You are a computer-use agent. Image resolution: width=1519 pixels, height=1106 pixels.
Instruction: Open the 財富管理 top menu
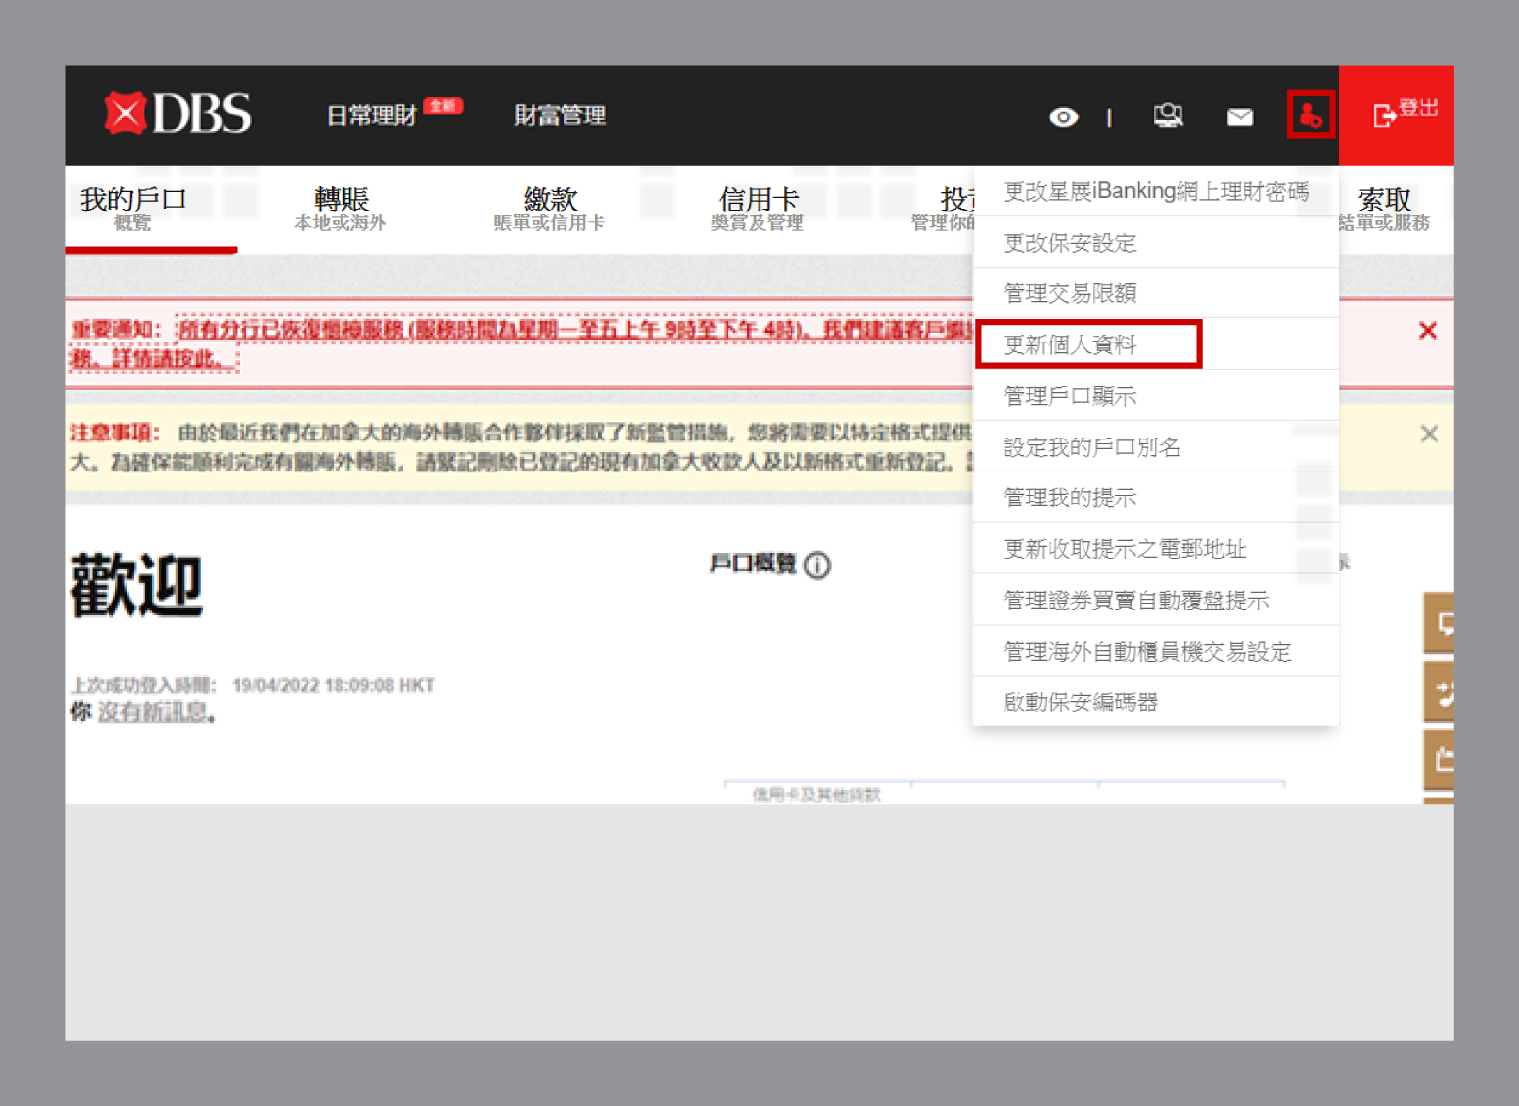coord(560,115)
